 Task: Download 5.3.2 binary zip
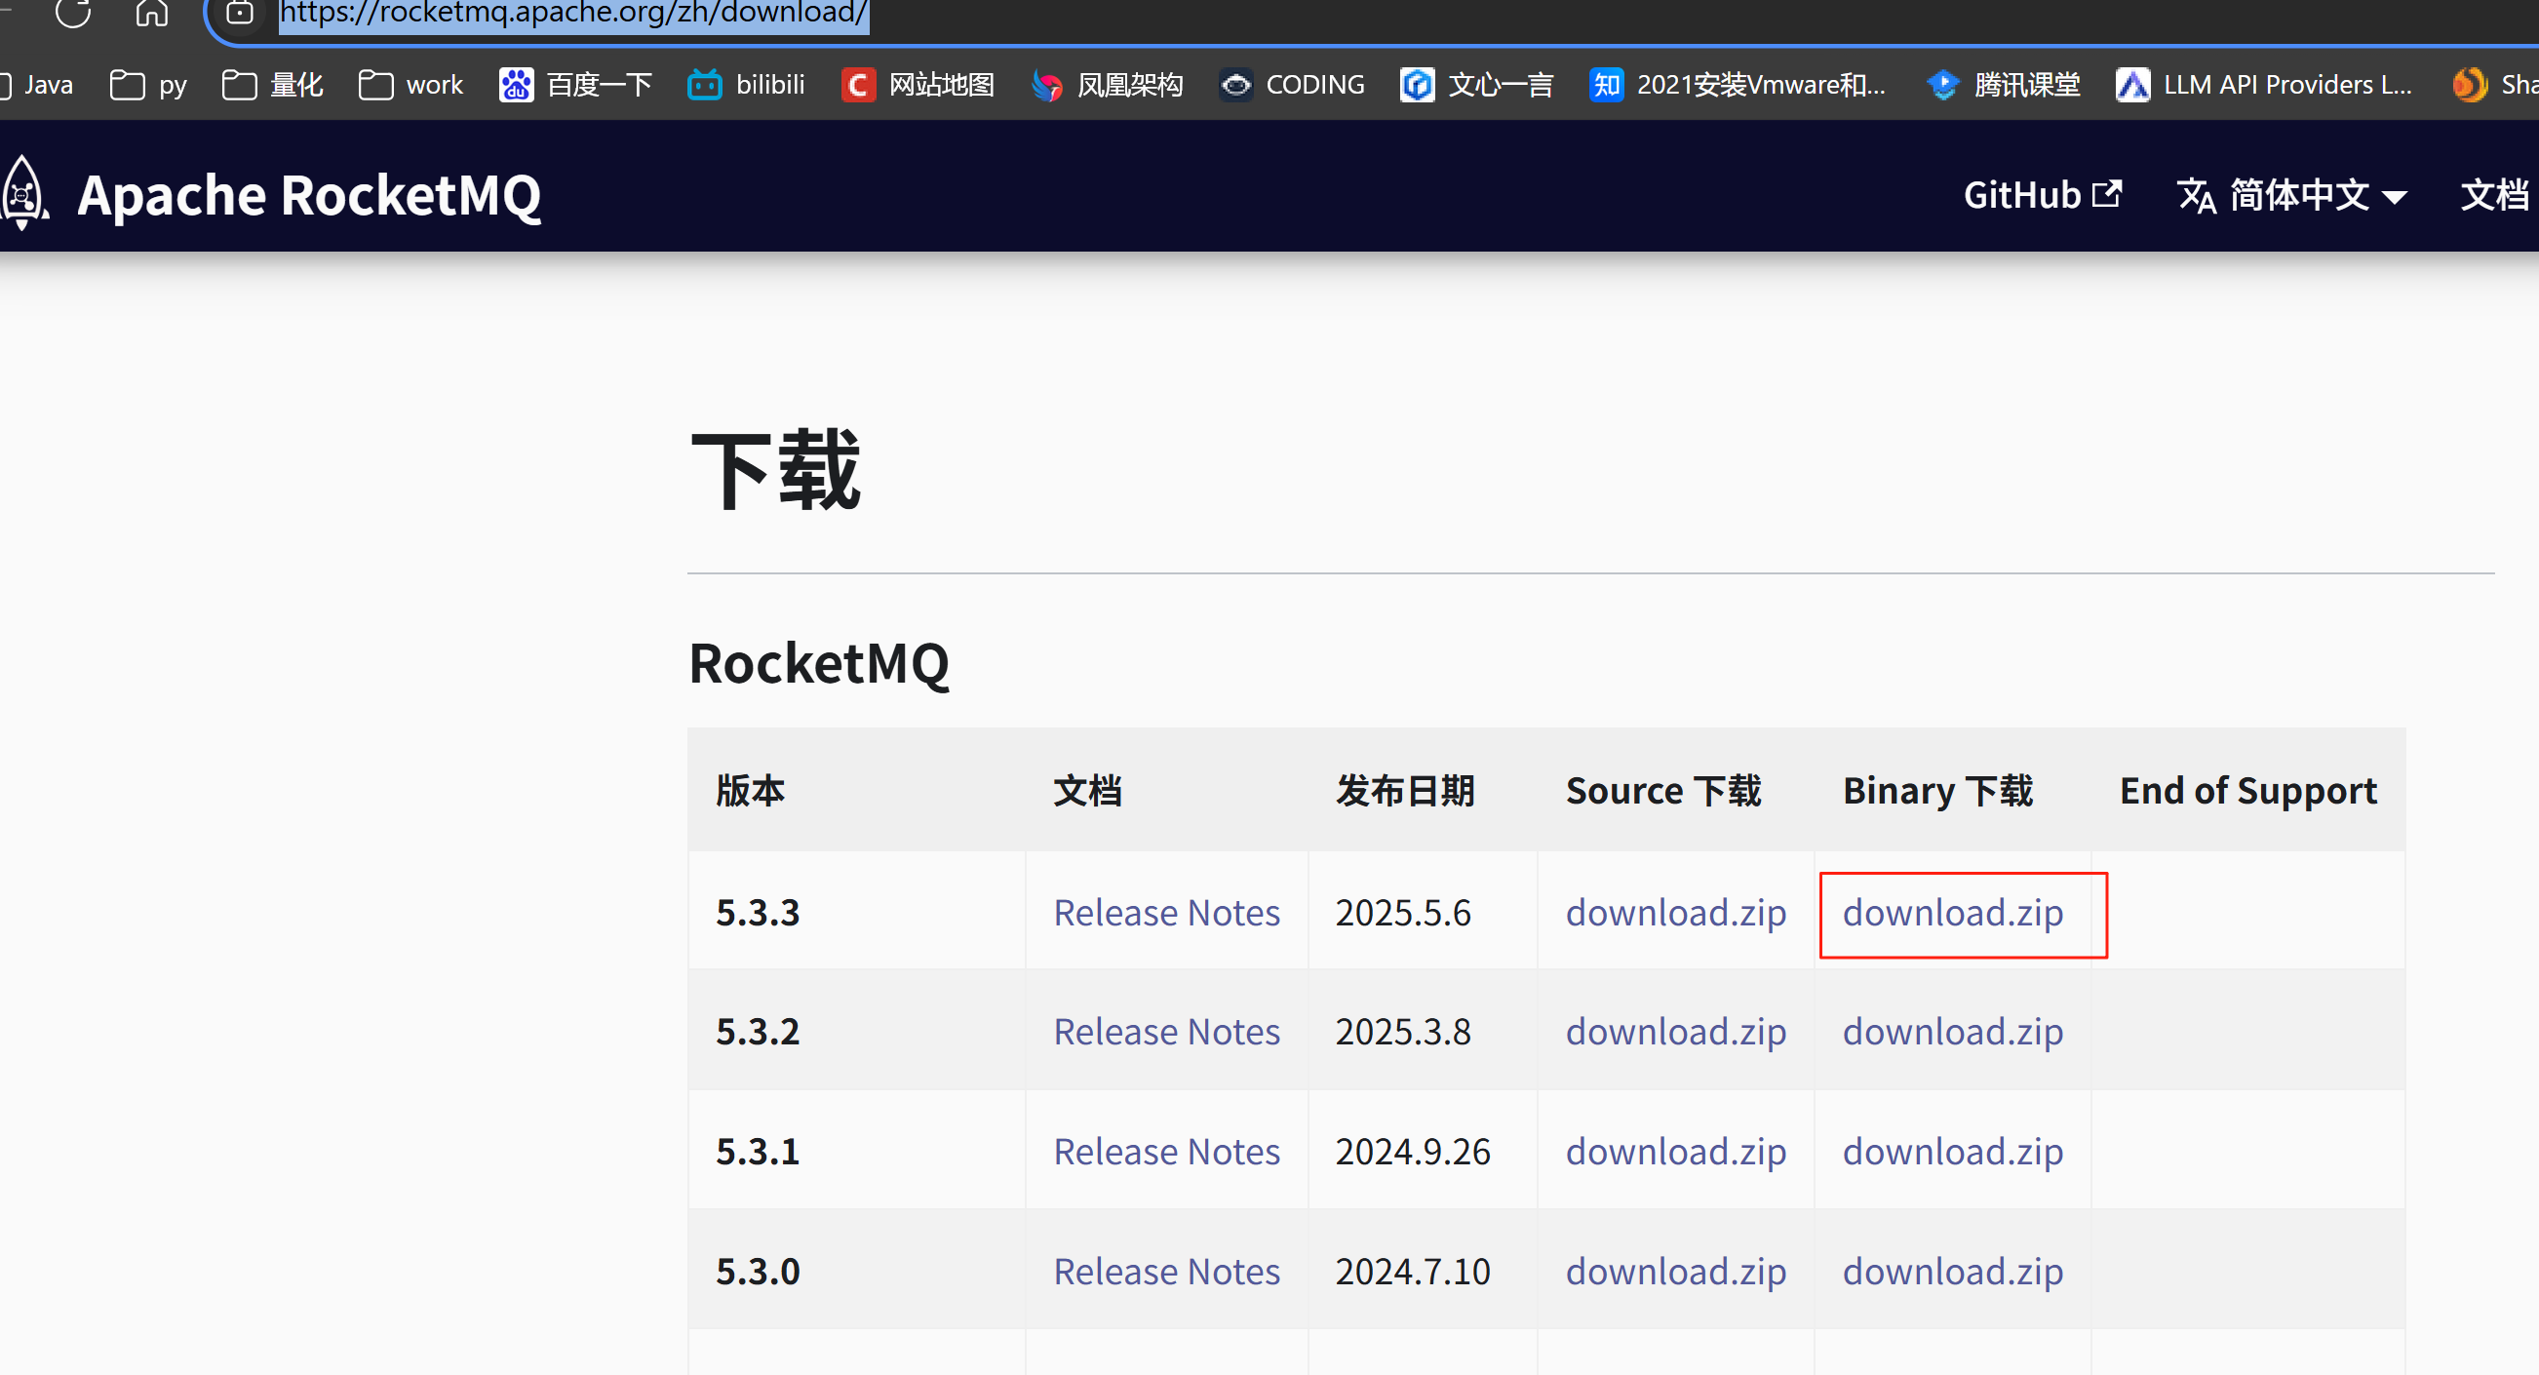[x=1953, y=1031]
